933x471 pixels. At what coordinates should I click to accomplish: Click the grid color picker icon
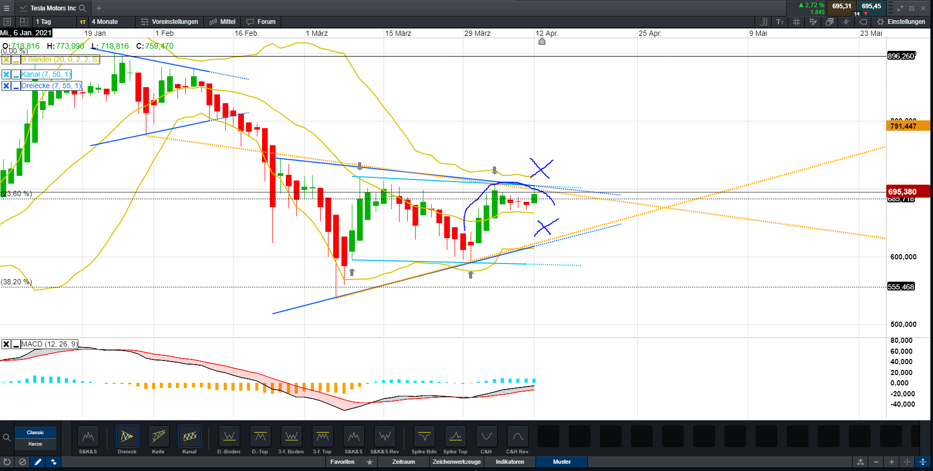(813, 22)
